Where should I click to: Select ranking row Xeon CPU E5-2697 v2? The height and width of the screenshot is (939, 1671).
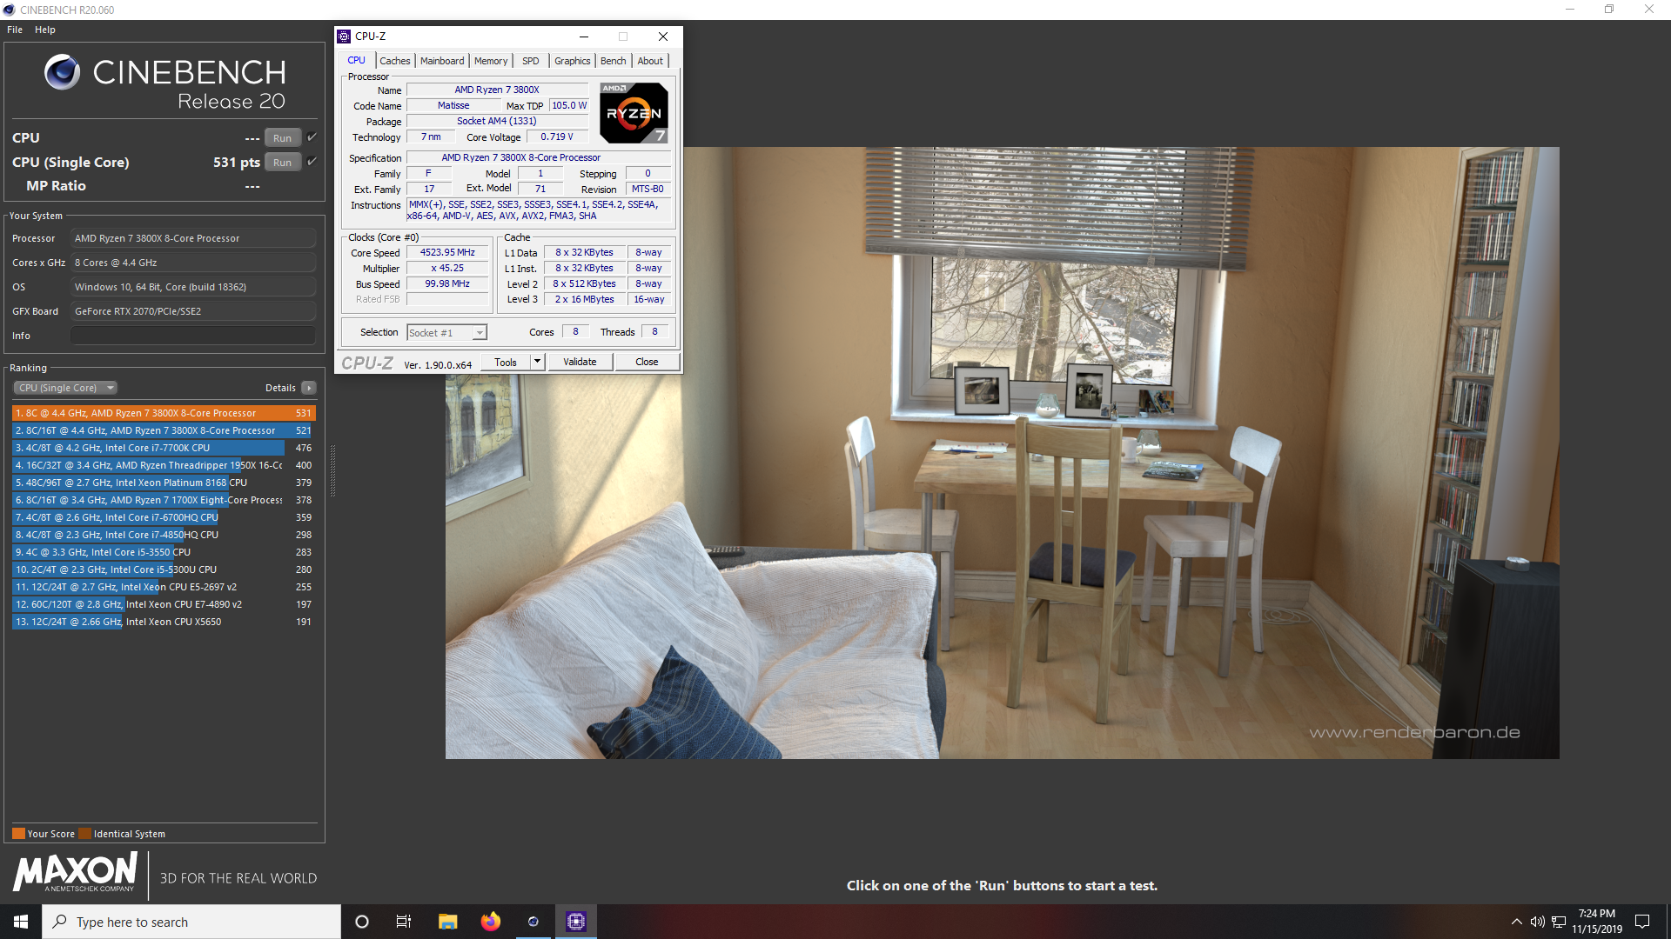(164, 587)
